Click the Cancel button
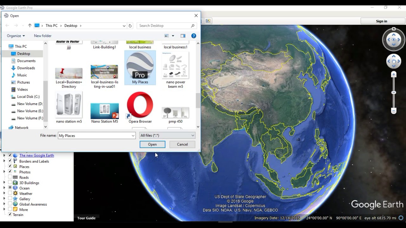Viewport: 406px width, 228px height. click(182, 144)
